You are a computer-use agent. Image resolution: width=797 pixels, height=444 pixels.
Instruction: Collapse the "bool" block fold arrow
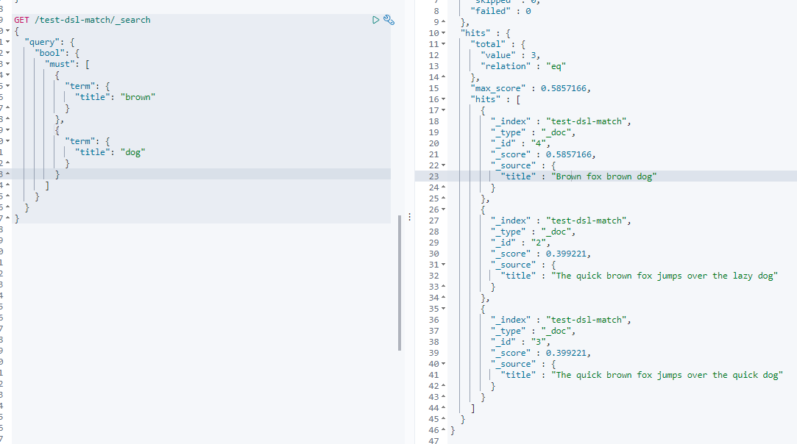[x=8, y=53]
